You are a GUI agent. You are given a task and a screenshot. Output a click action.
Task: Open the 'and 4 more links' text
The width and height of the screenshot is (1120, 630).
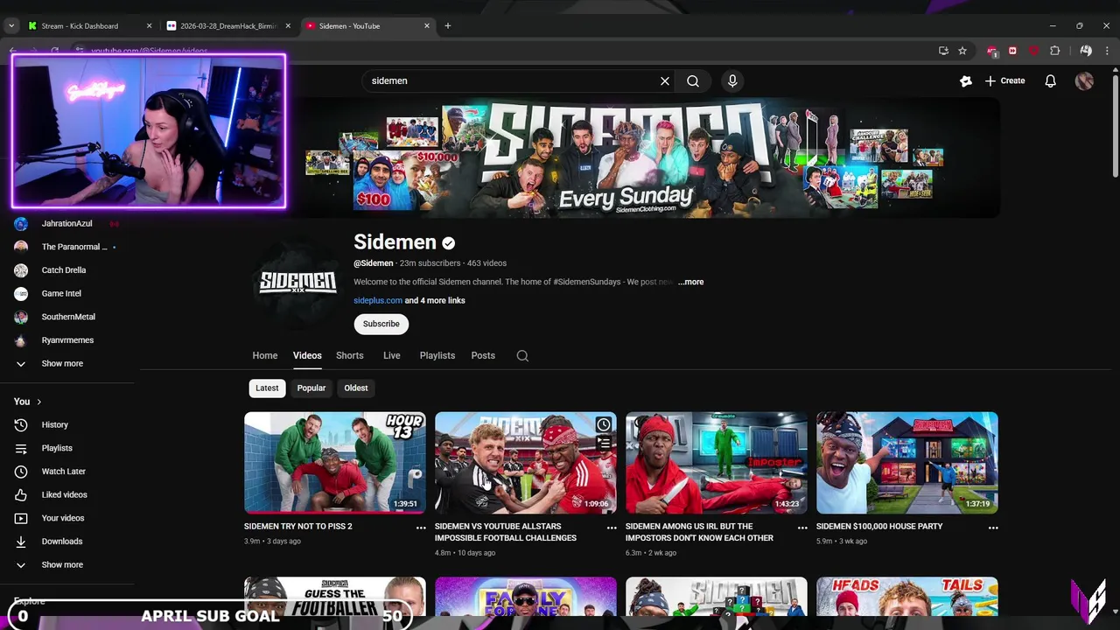tap(435, 300)
